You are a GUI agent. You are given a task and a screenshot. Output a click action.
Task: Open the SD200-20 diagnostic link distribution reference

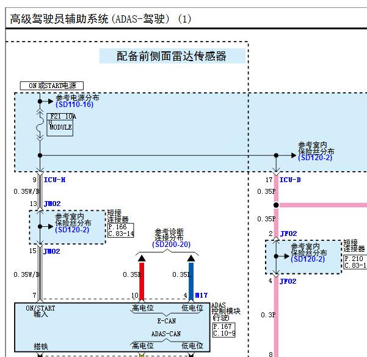click(172, 245)
